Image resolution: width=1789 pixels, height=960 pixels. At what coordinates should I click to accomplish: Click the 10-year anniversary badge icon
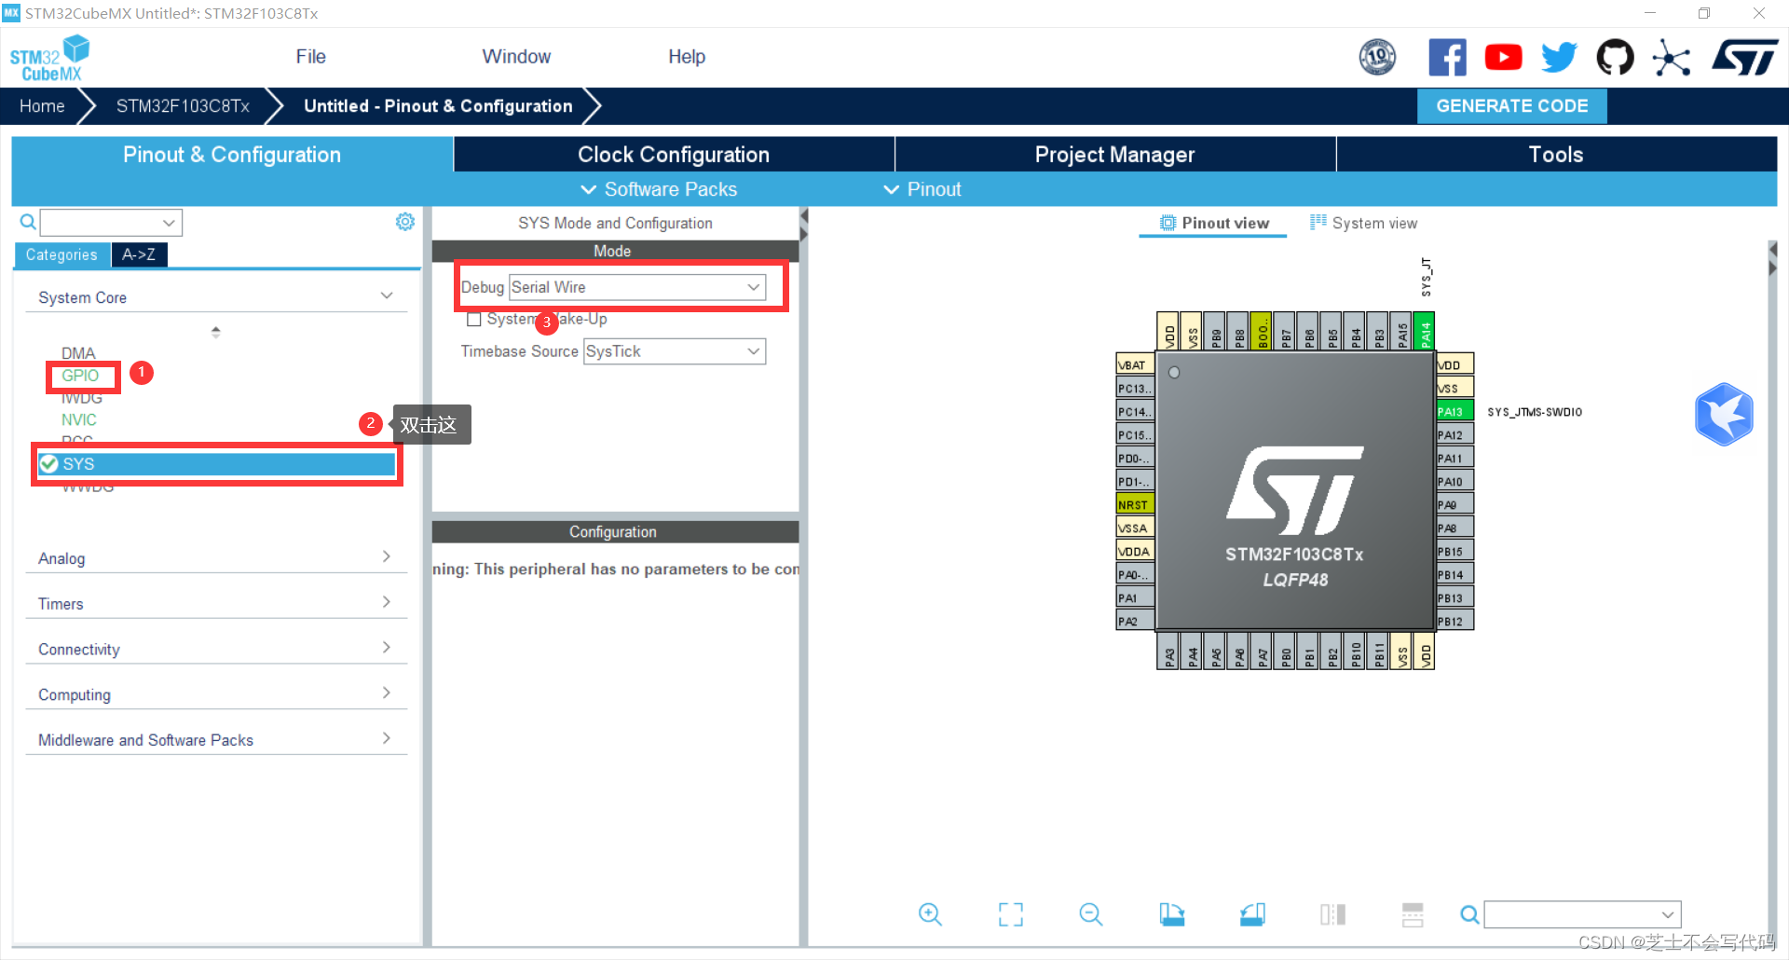[x=1377, y=57]
